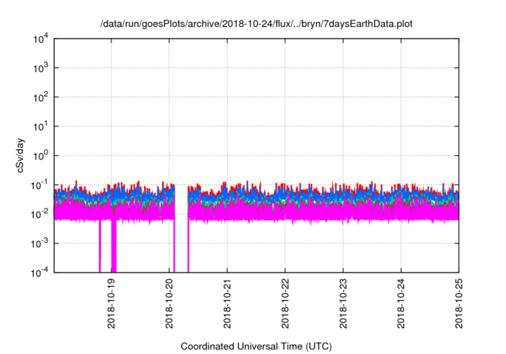
Task: Click the 10^3 y-axis tick label
Action: coord(41,68)
